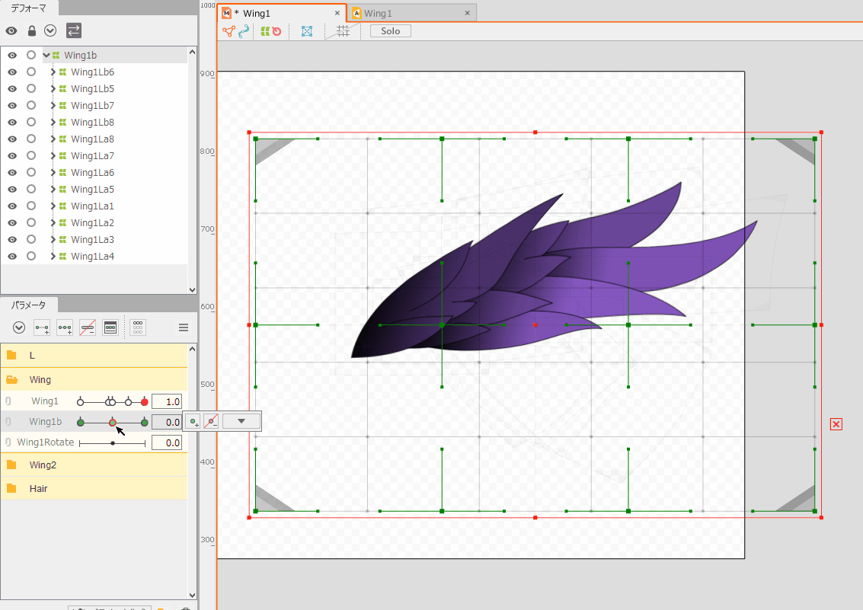
Task: Click the Solo button
Action: click(x=390, y=30)
